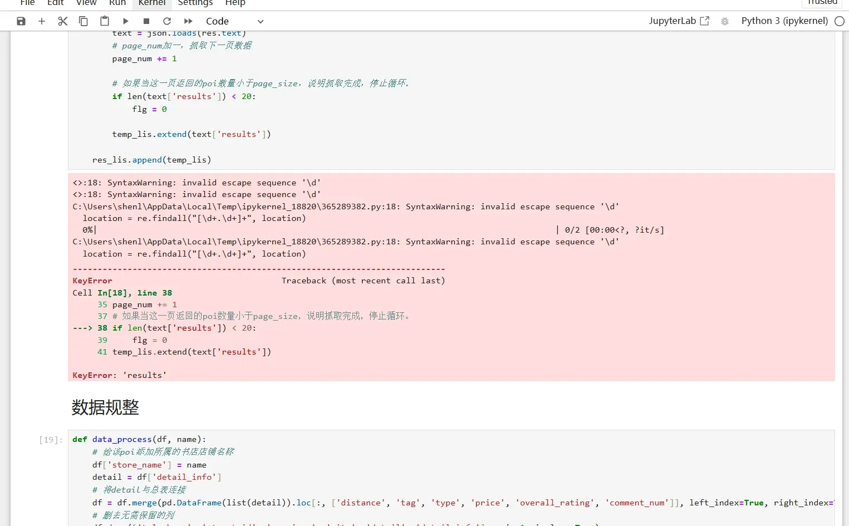Open the File menu

pos(27,3)
